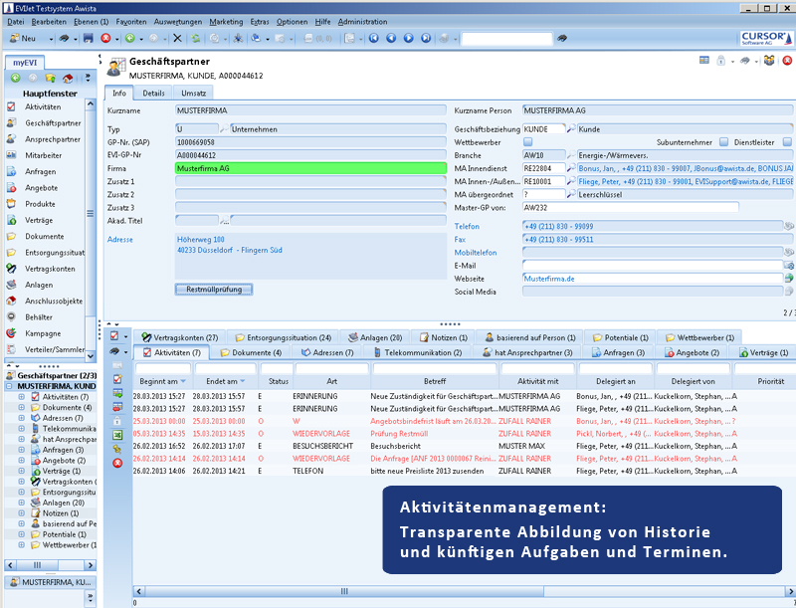Viewport: 796px width, 608px height.
Task: Collapse the MUSTERFIRMA tree node
Action: [x=9, y=386]
